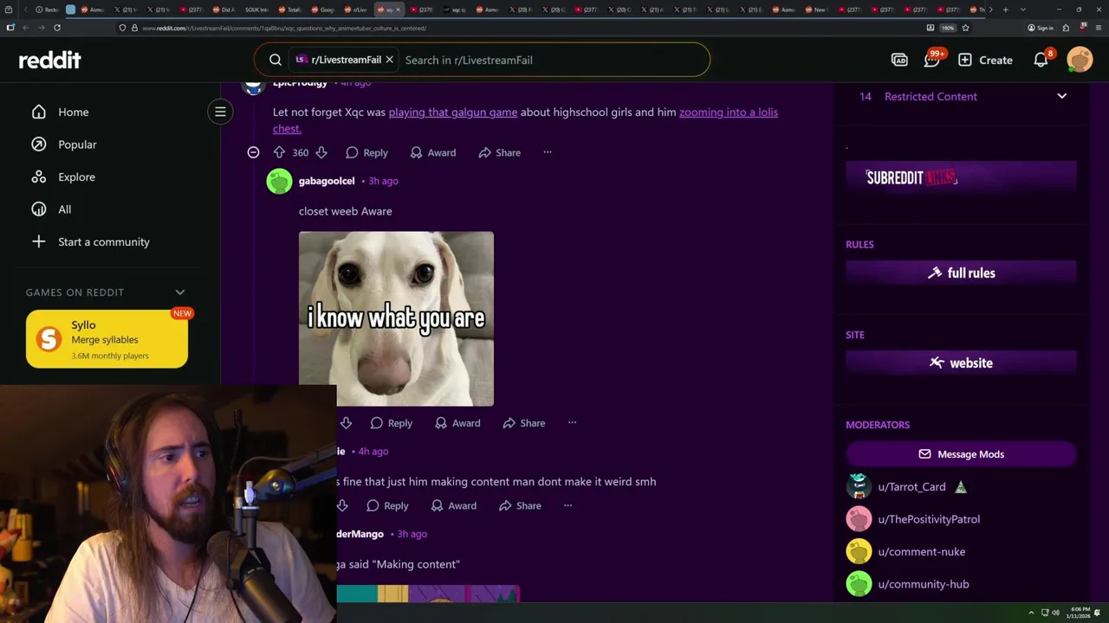Screen dimensions: 1109x623
Task: Reply to the 360-point comment
Action: (366, 152)
